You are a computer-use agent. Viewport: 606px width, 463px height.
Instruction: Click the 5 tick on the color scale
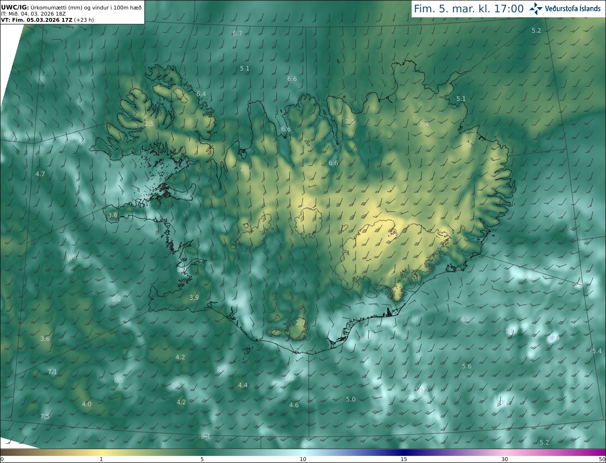point(202,459)
